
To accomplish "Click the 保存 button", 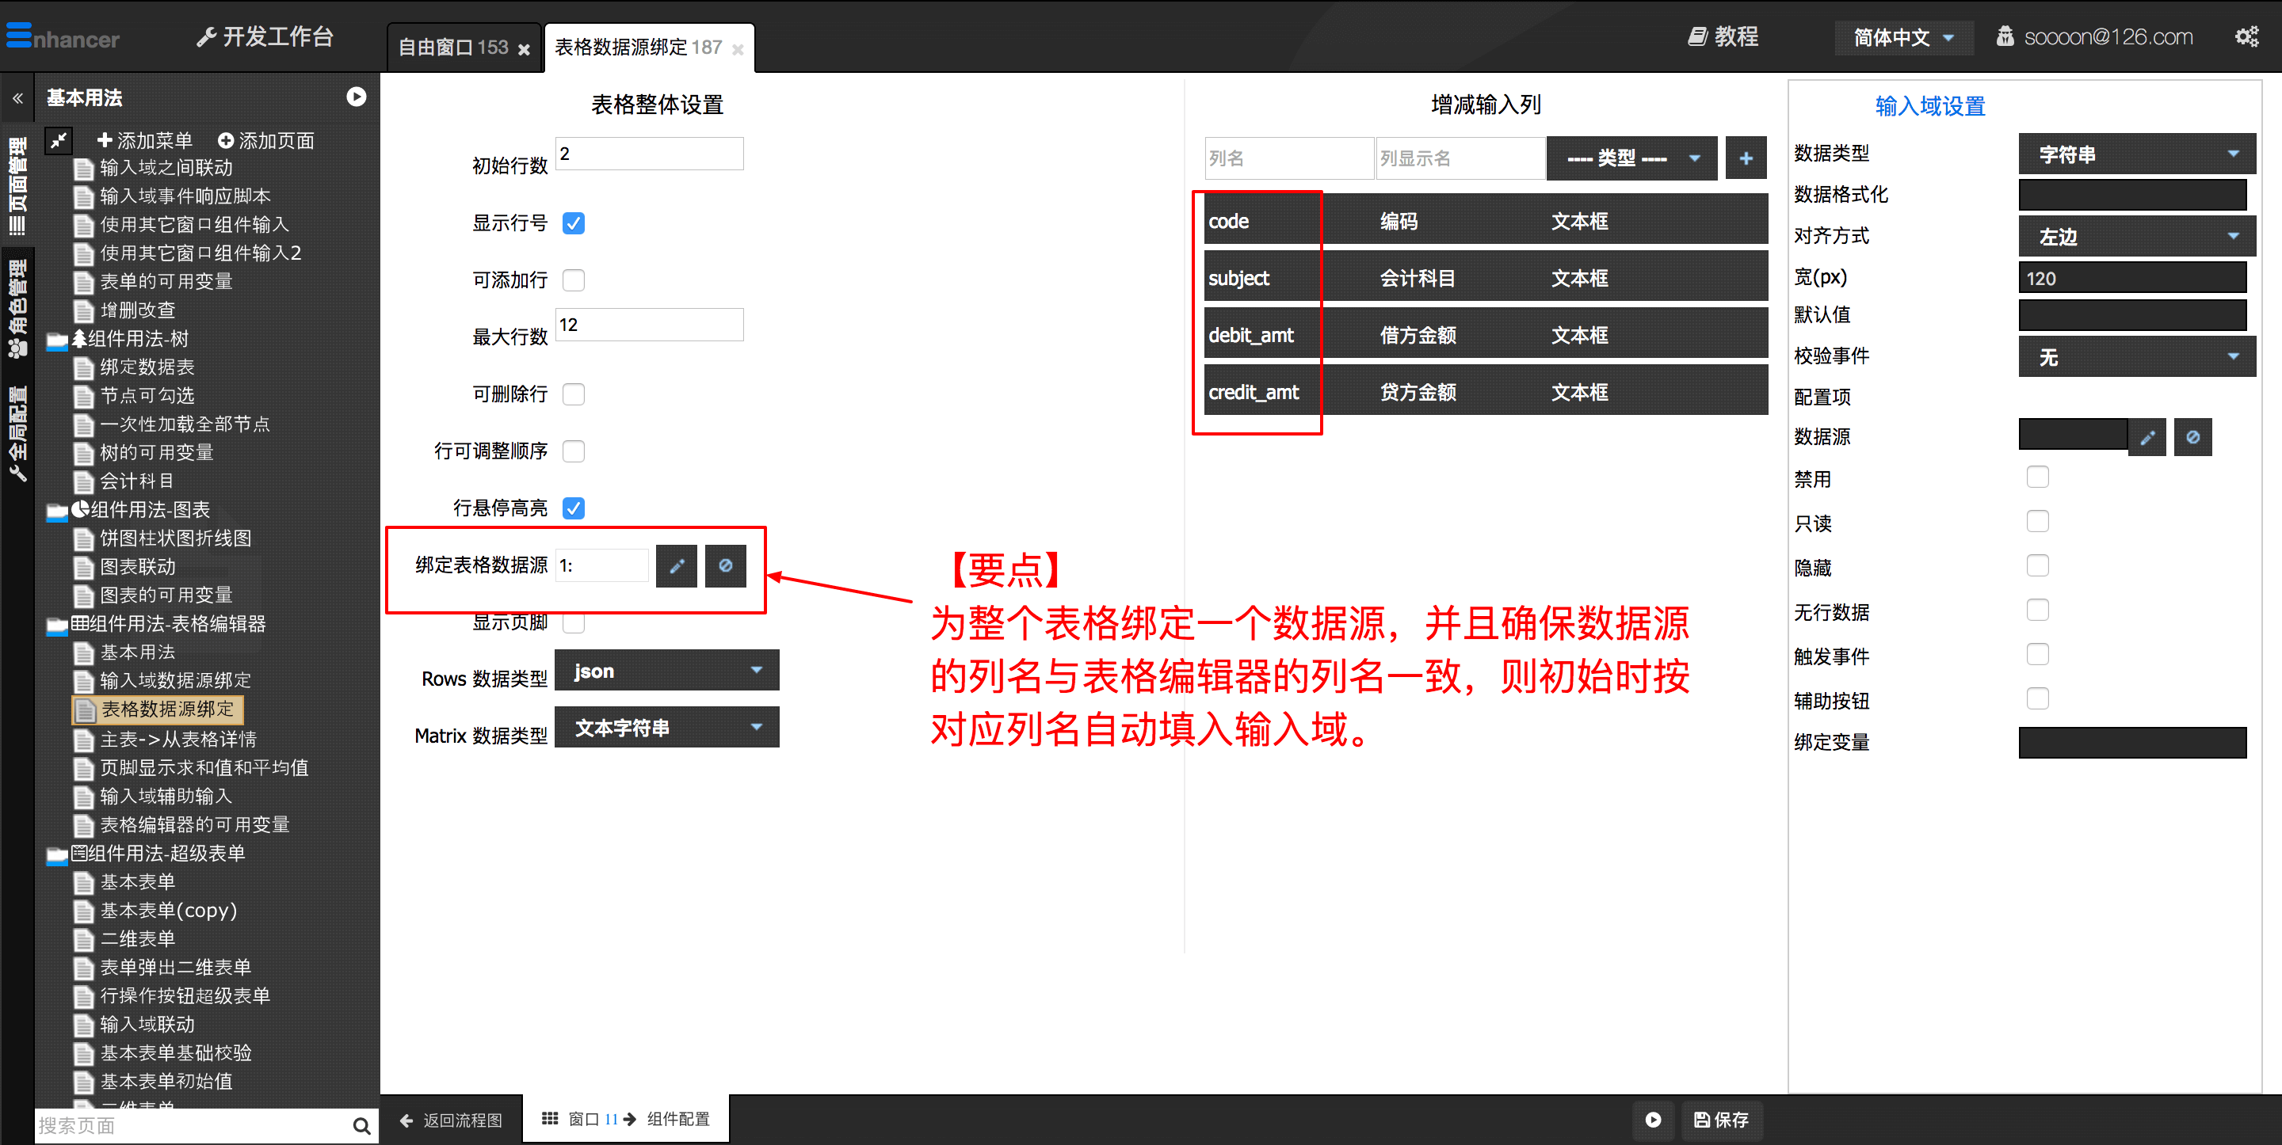I will (1721, 1120).
